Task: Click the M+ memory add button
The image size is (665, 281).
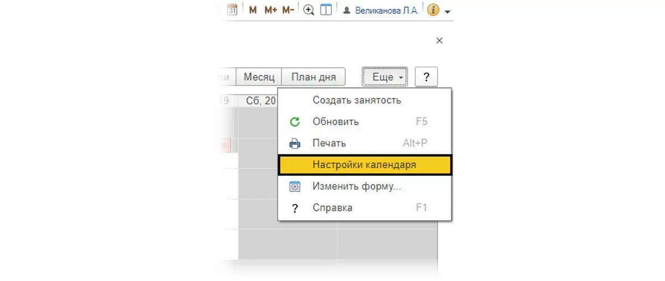Action: [270, 10]
